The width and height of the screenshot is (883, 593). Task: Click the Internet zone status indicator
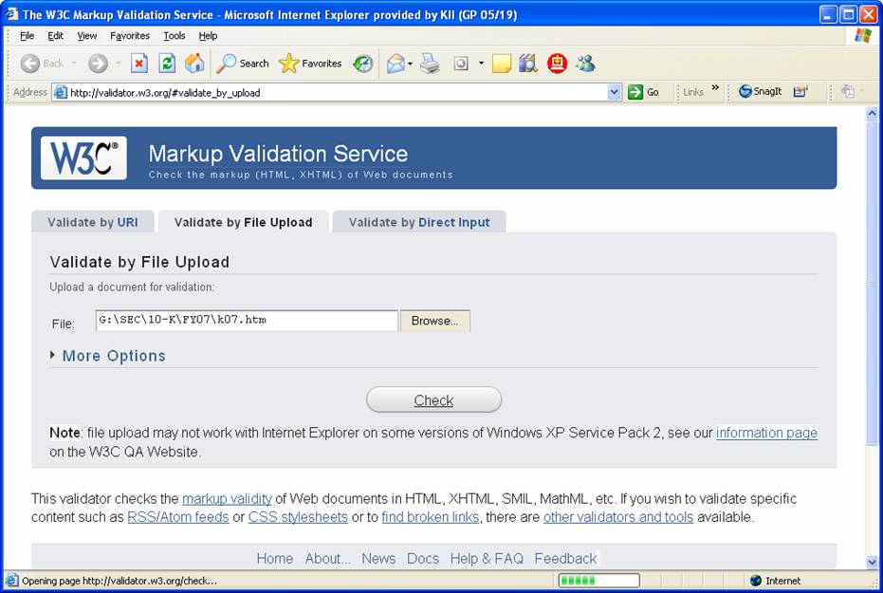point(776,581)
